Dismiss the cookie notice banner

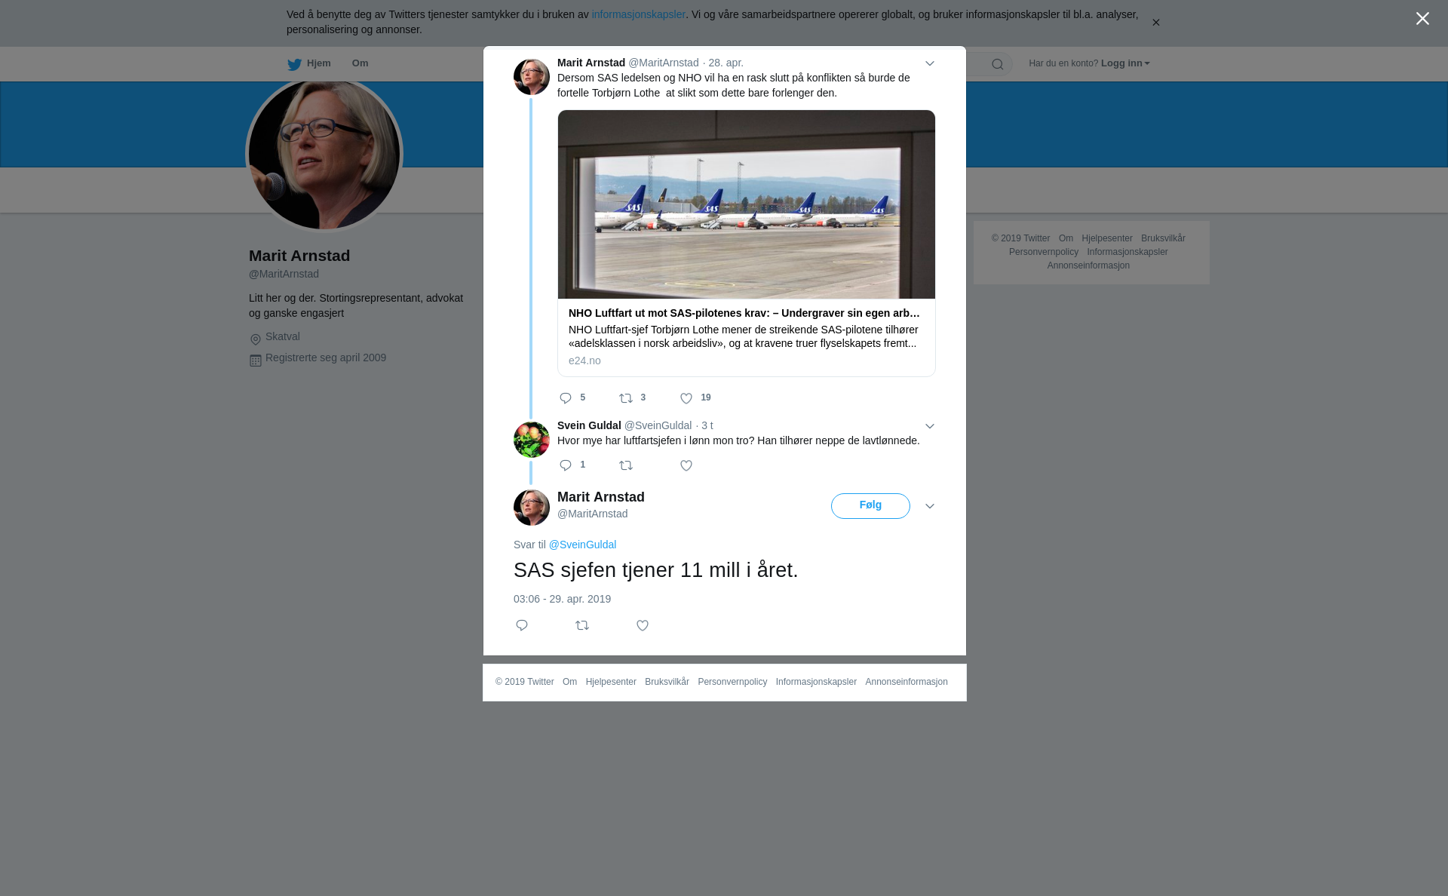click(1155, 23)
